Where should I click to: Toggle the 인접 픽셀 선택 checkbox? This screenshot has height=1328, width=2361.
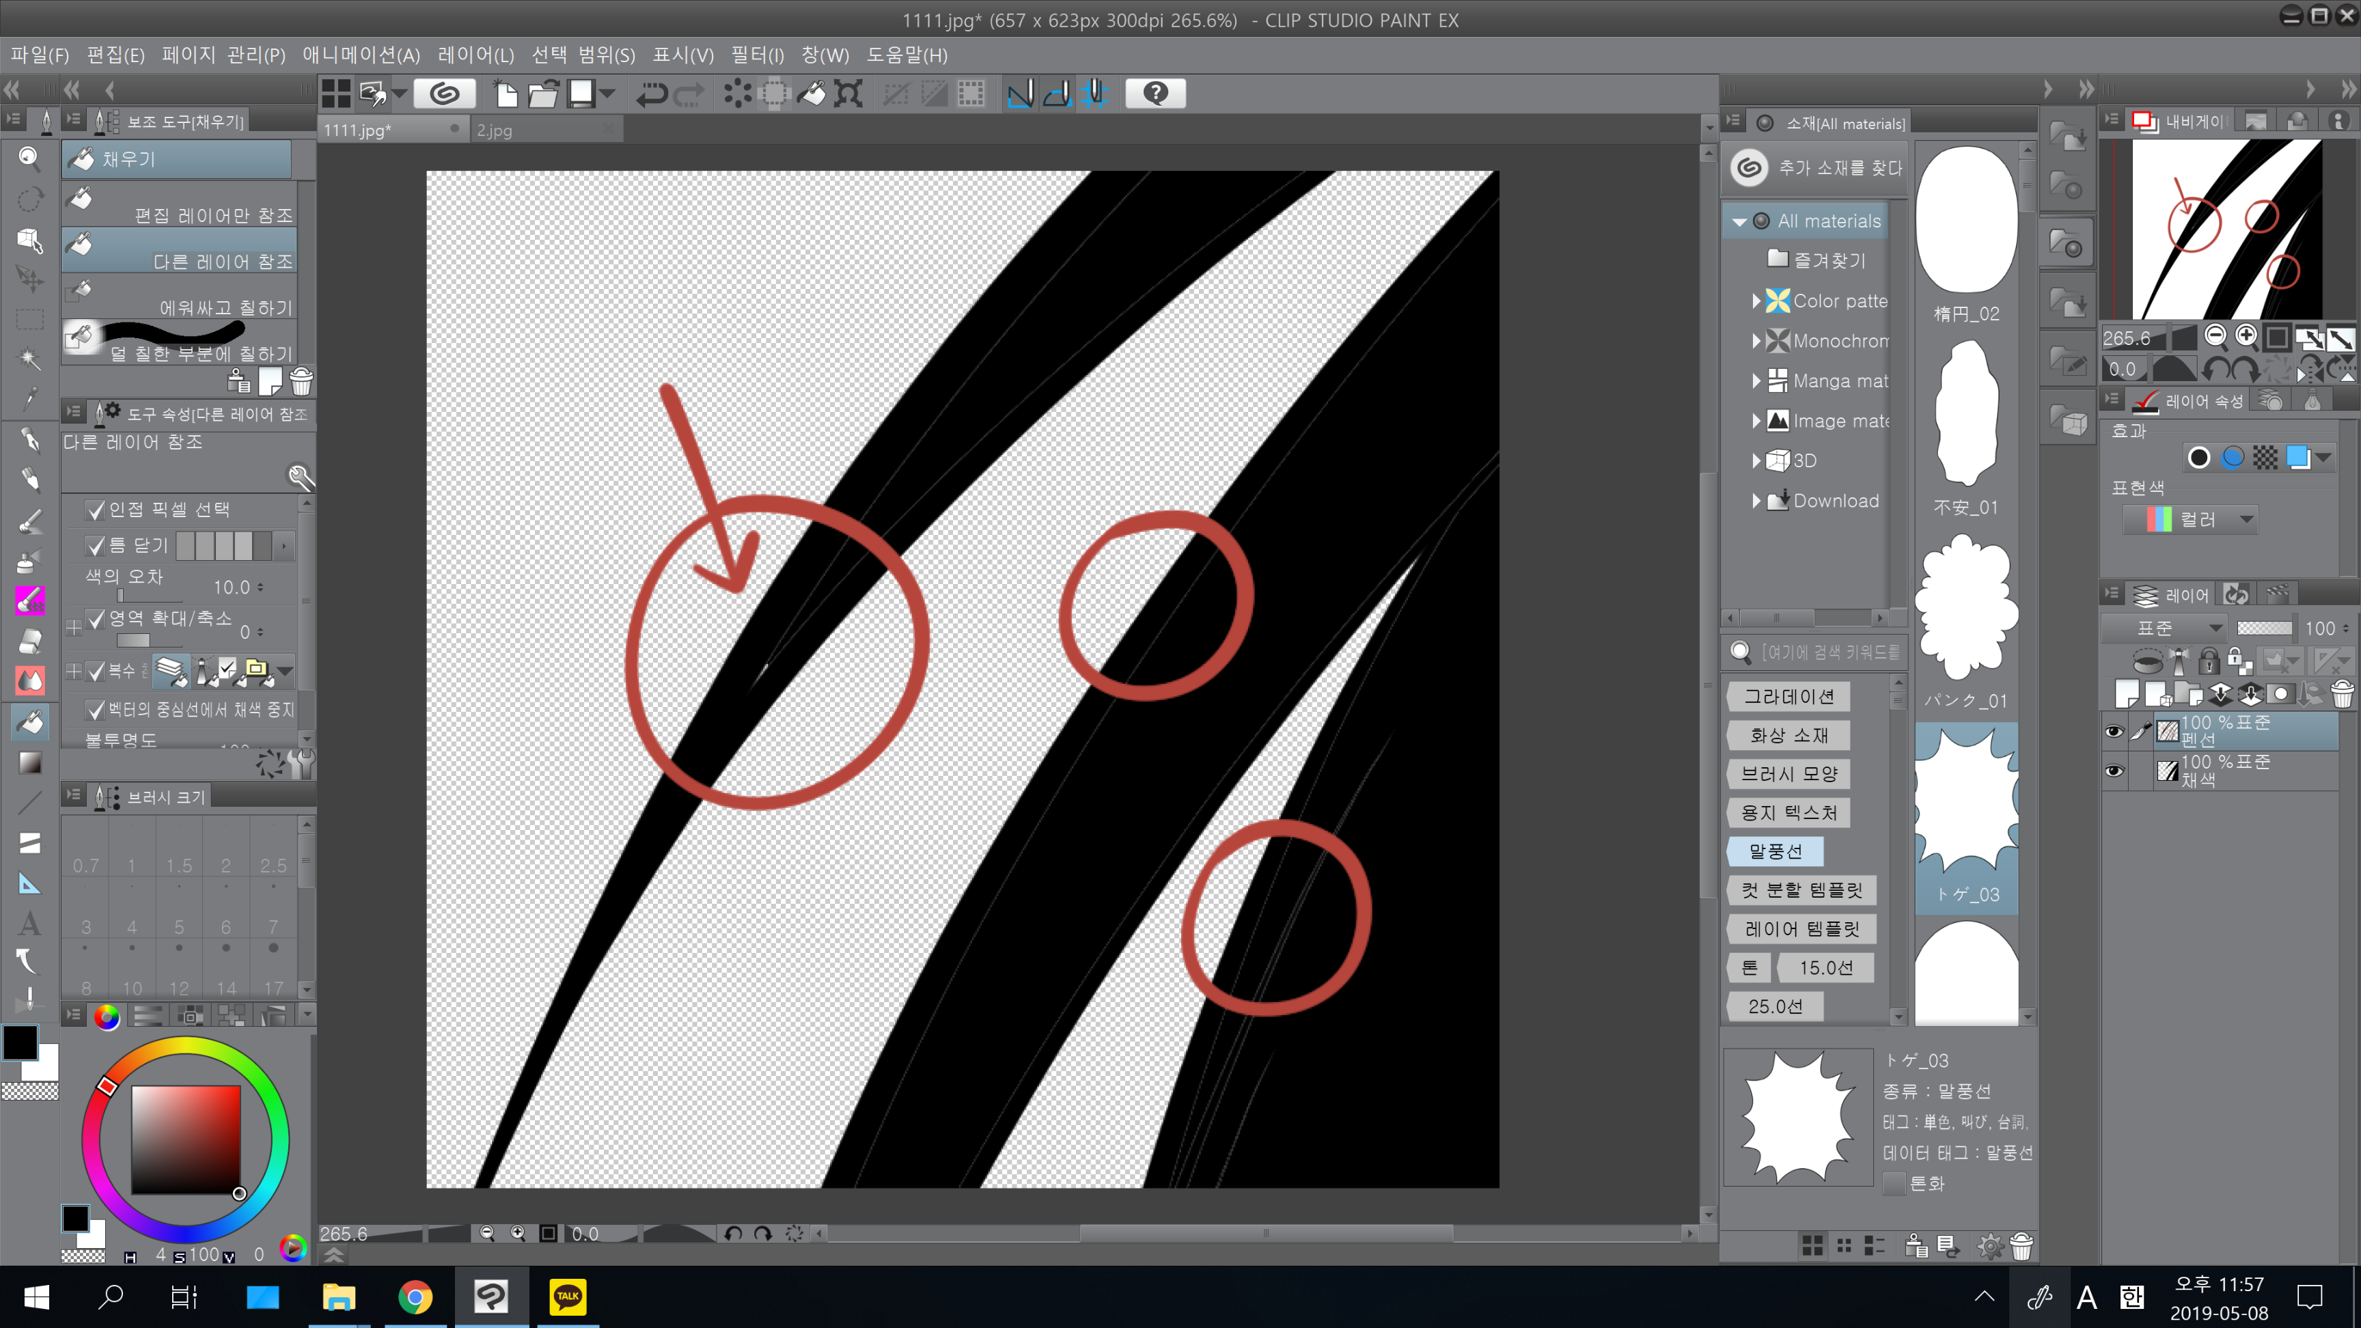click(96, 510)
